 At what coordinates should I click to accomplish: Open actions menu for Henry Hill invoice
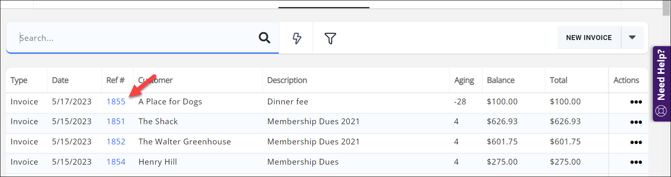[635, 162]
